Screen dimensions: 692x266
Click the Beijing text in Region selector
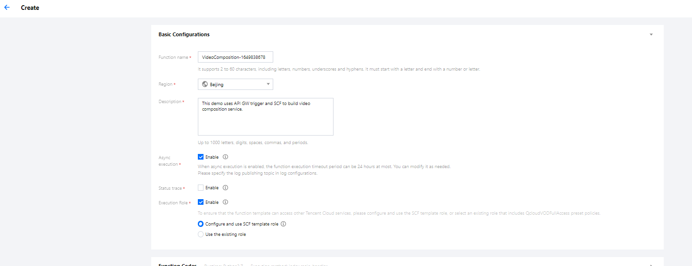pyautogui.click(x=217, y=84)
